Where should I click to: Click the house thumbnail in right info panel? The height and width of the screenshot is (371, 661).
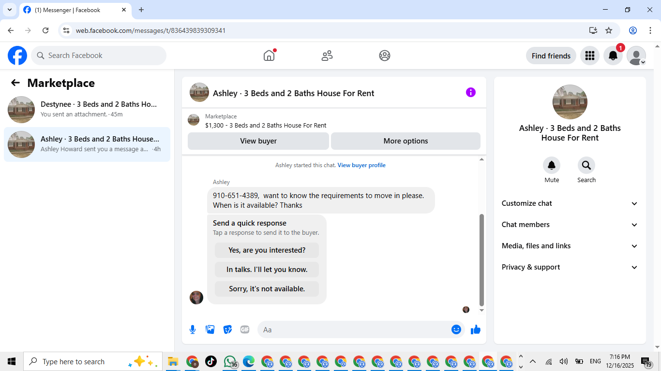click(x=570, y=102)
